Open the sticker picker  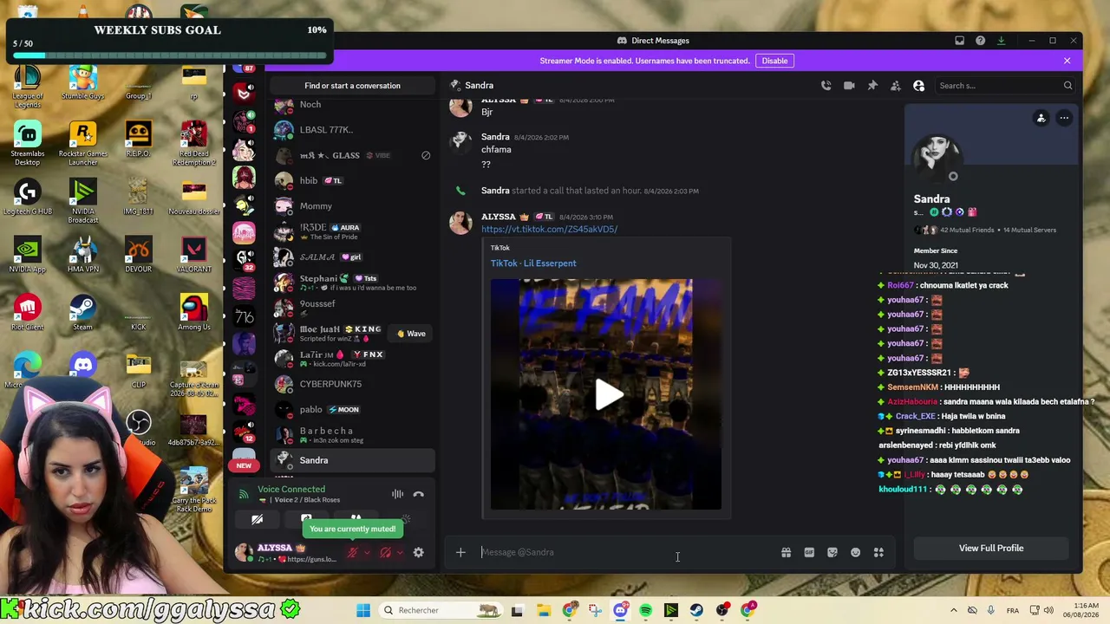[832, 552]
